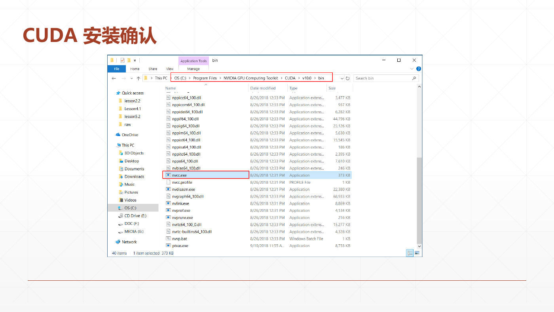This screenshot has height=312, width=554.
Task: Click the search magnifier icon
Action: point(414,78)
